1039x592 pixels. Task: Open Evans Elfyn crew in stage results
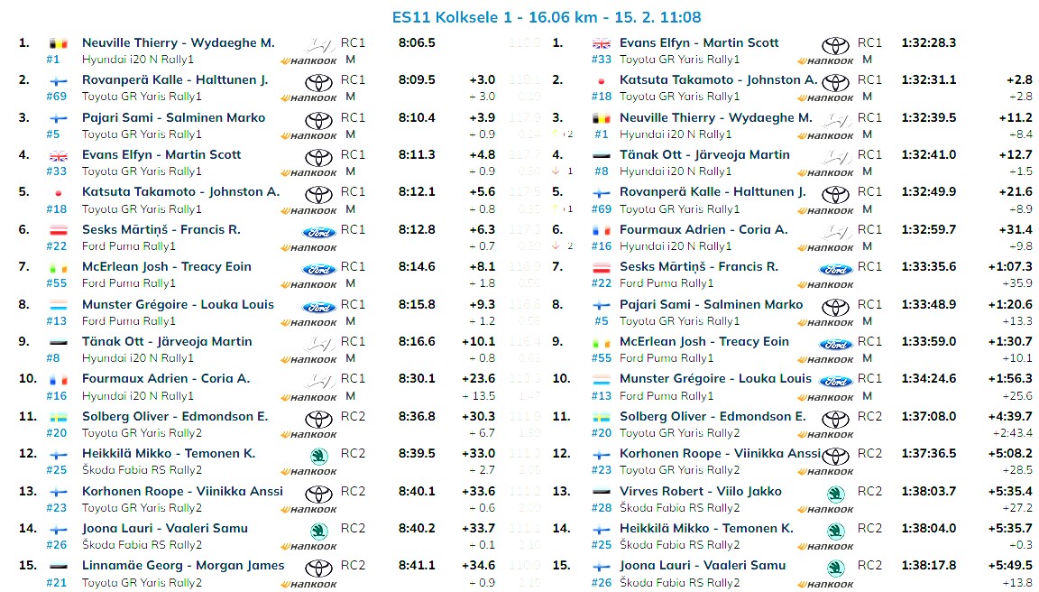tap(161, 154)
